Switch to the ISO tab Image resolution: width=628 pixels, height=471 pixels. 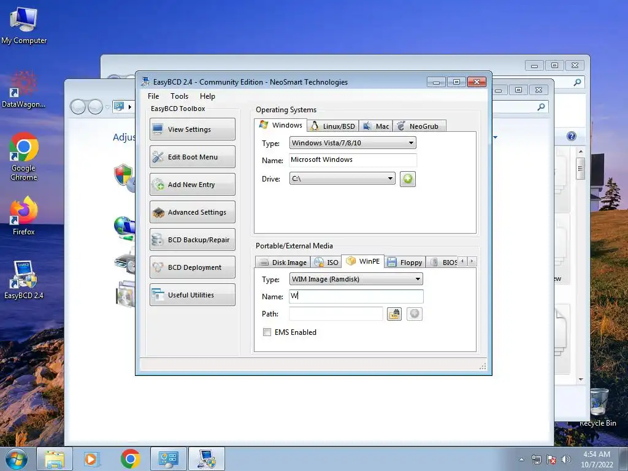coord(326,262)
